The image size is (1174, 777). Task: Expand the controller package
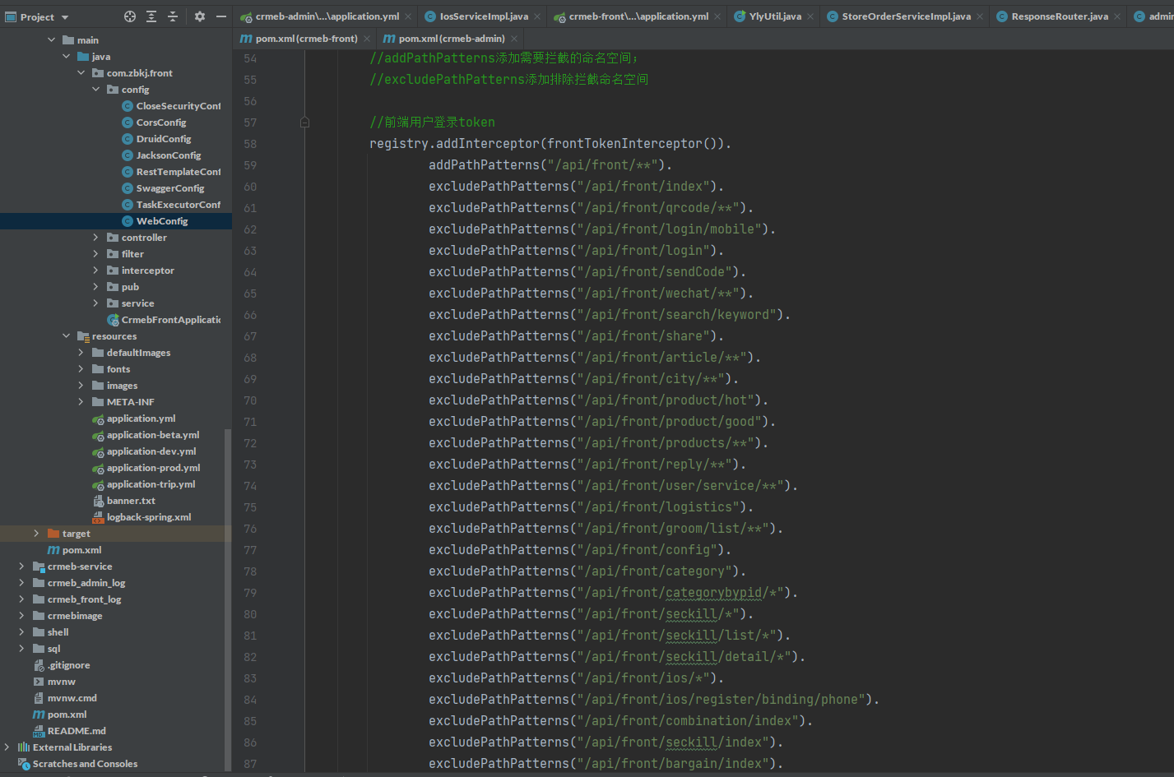coord(96,237)
